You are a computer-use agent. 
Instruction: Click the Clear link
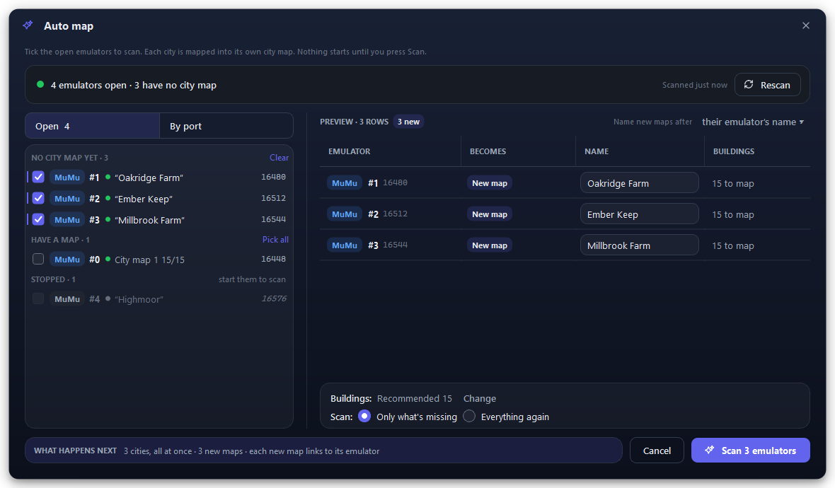click(x=279, y=158)
